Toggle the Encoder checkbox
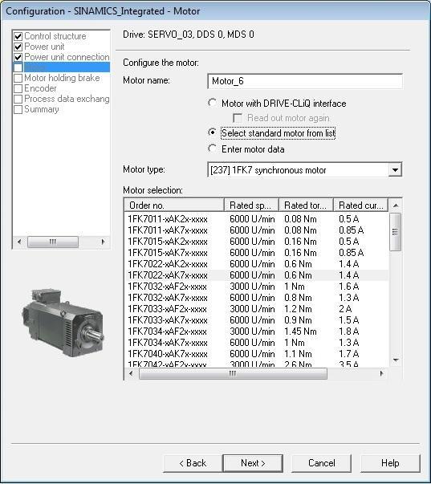The image size is (431, 484). [18, 88]
